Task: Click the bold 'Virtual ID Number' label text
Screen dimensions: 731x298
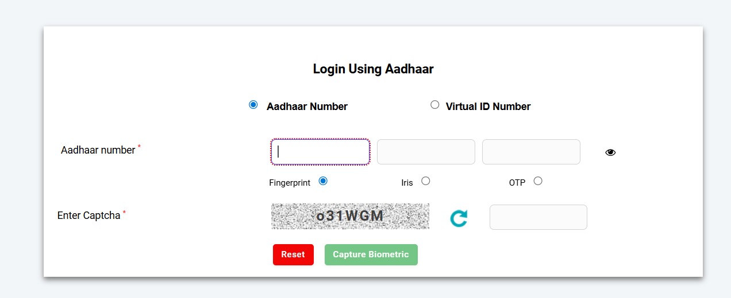Action: [488, 107]
